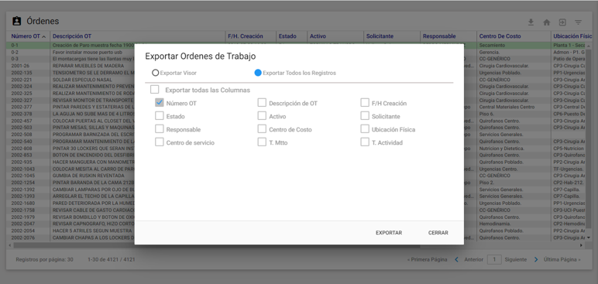Click the page number input field
This screenshot has width=598, height=284.
(x=494, y=259)
